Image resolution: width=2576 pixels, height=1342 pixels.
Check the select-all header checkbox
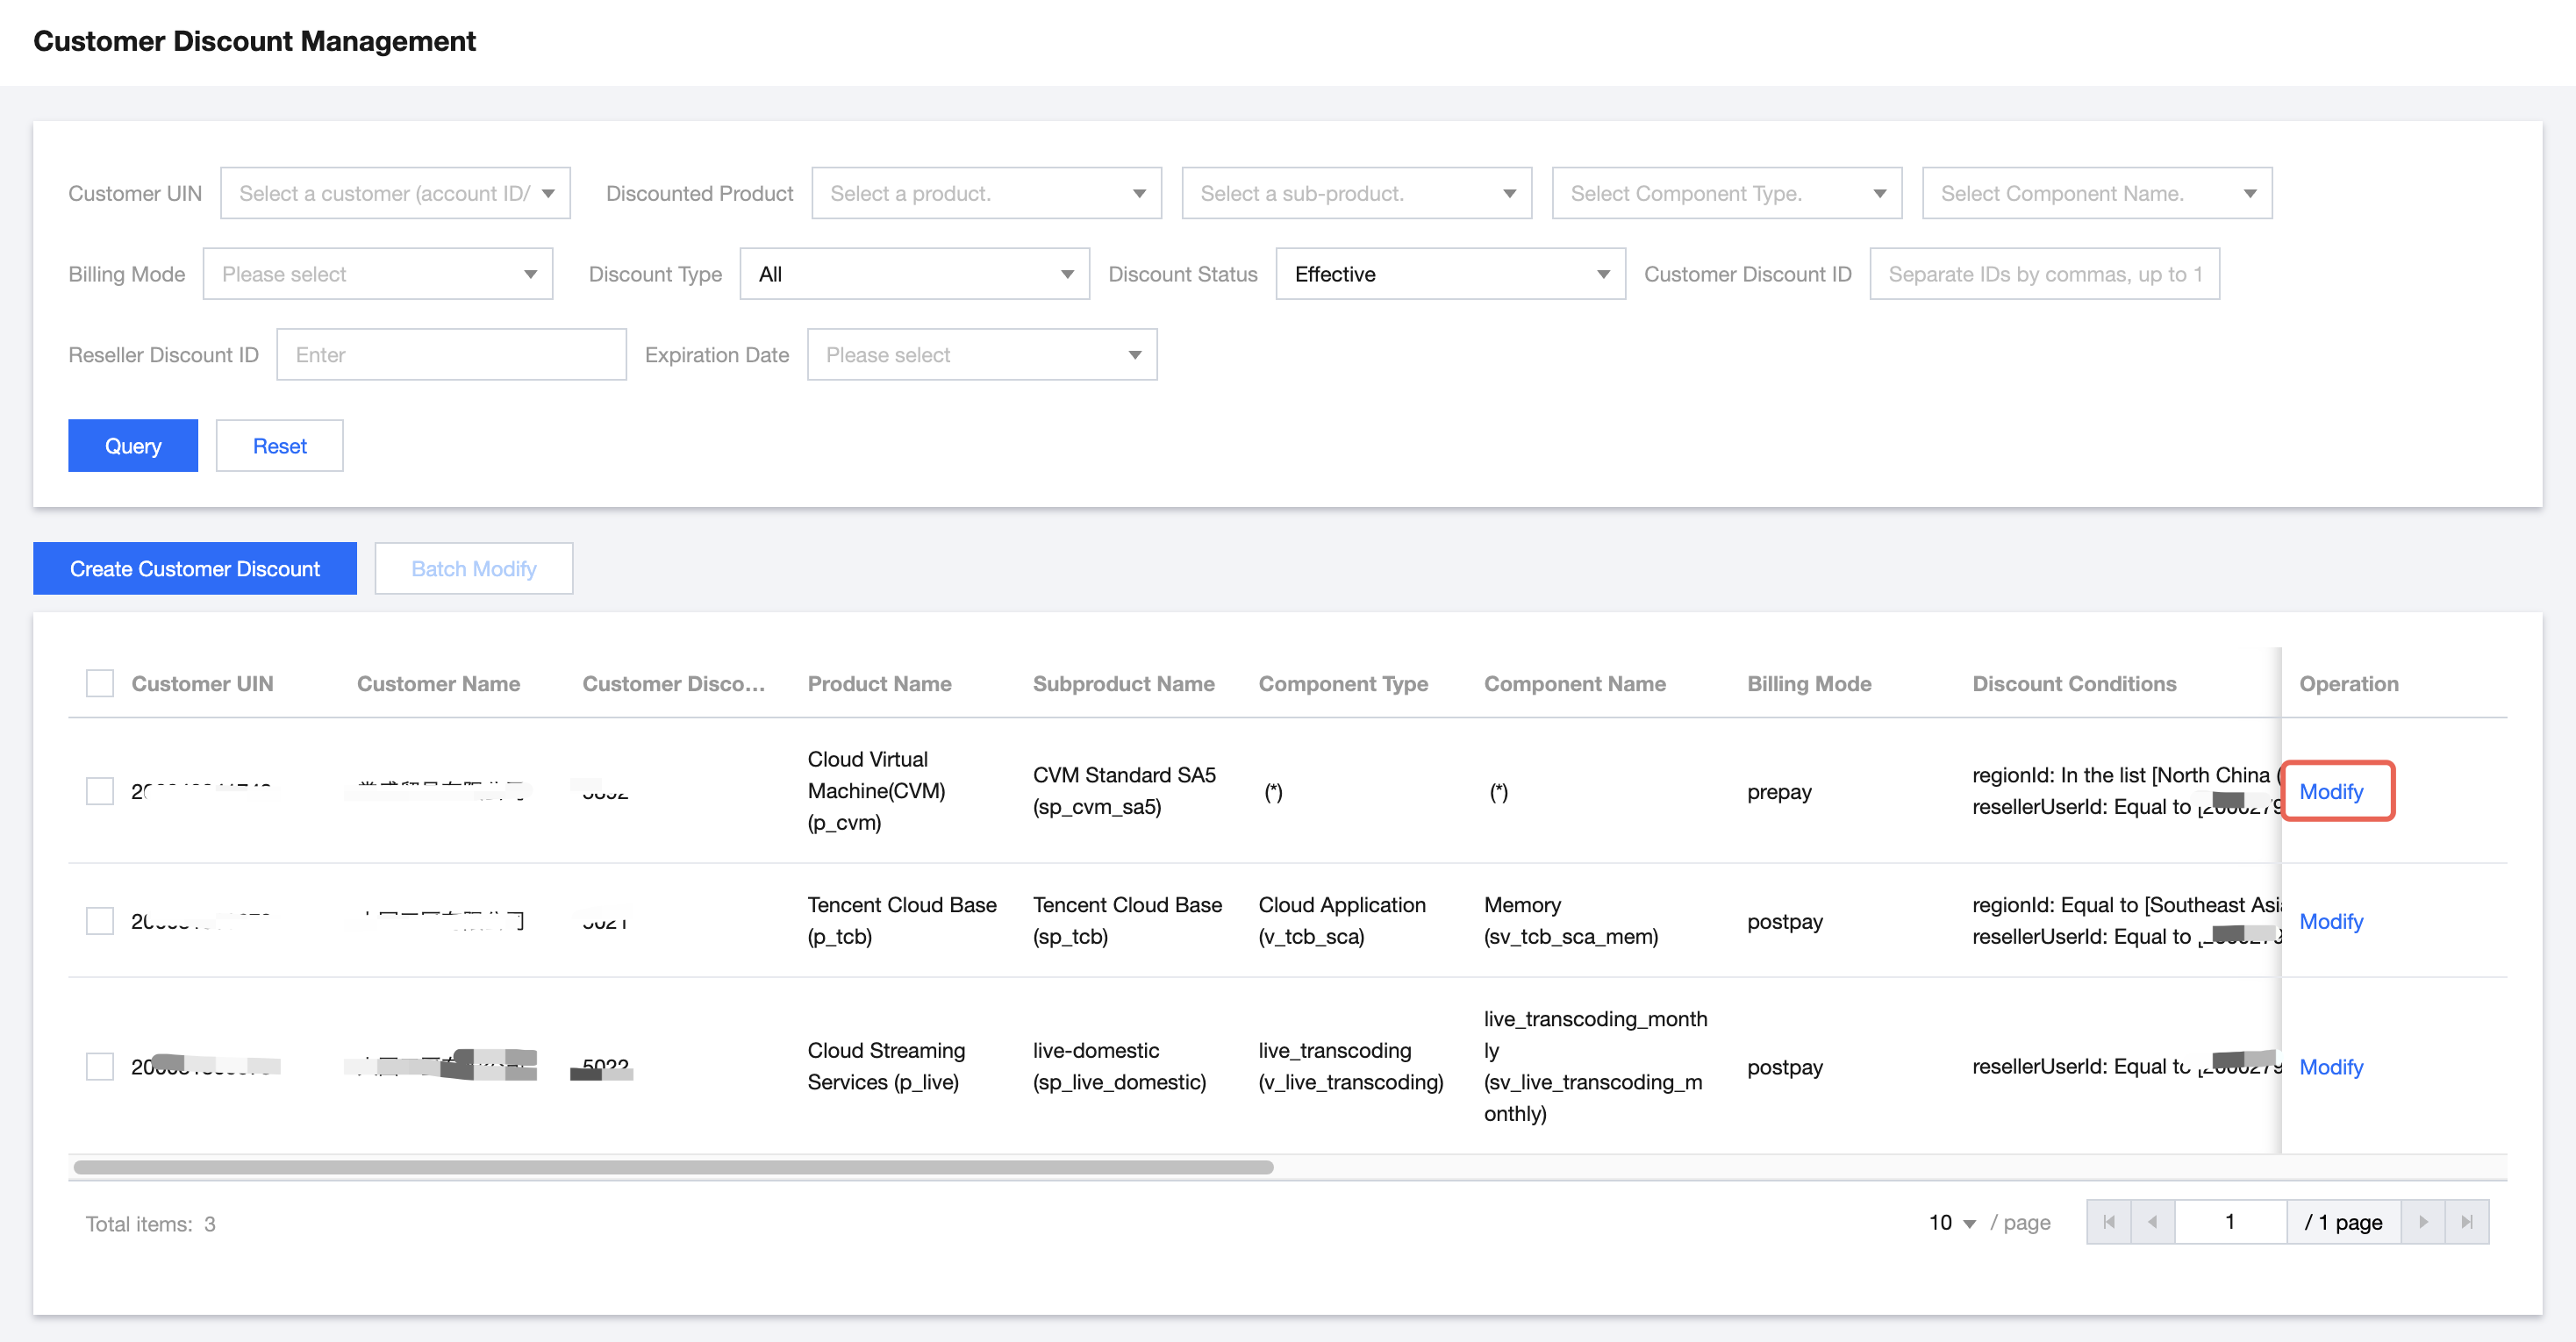click(100, 684)
